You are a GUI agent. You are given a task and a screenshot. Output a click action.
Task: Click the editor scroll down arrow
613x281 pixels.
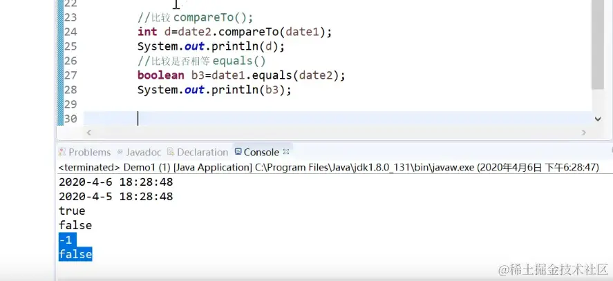coord(598,119)
